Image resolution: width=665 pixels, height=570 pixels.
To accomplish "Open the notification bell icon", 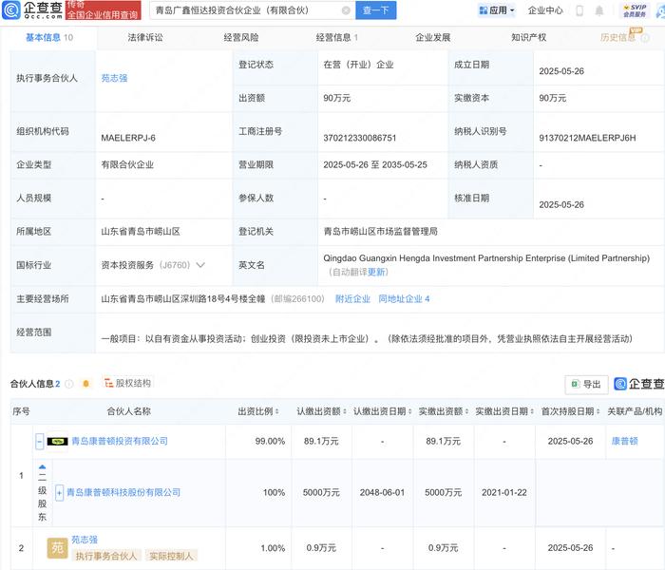I will pyautogui.click(x=598, y=10).
